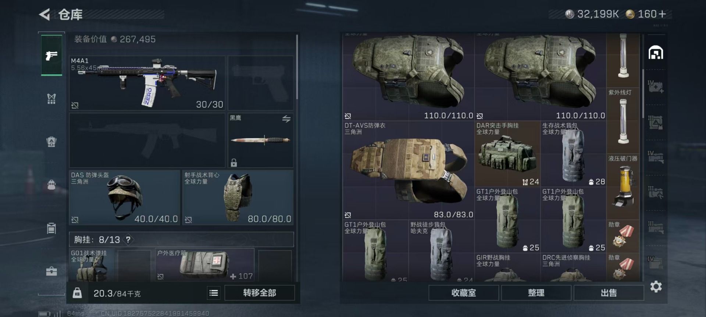Select the weapons category pistol icon

[51, 55]
